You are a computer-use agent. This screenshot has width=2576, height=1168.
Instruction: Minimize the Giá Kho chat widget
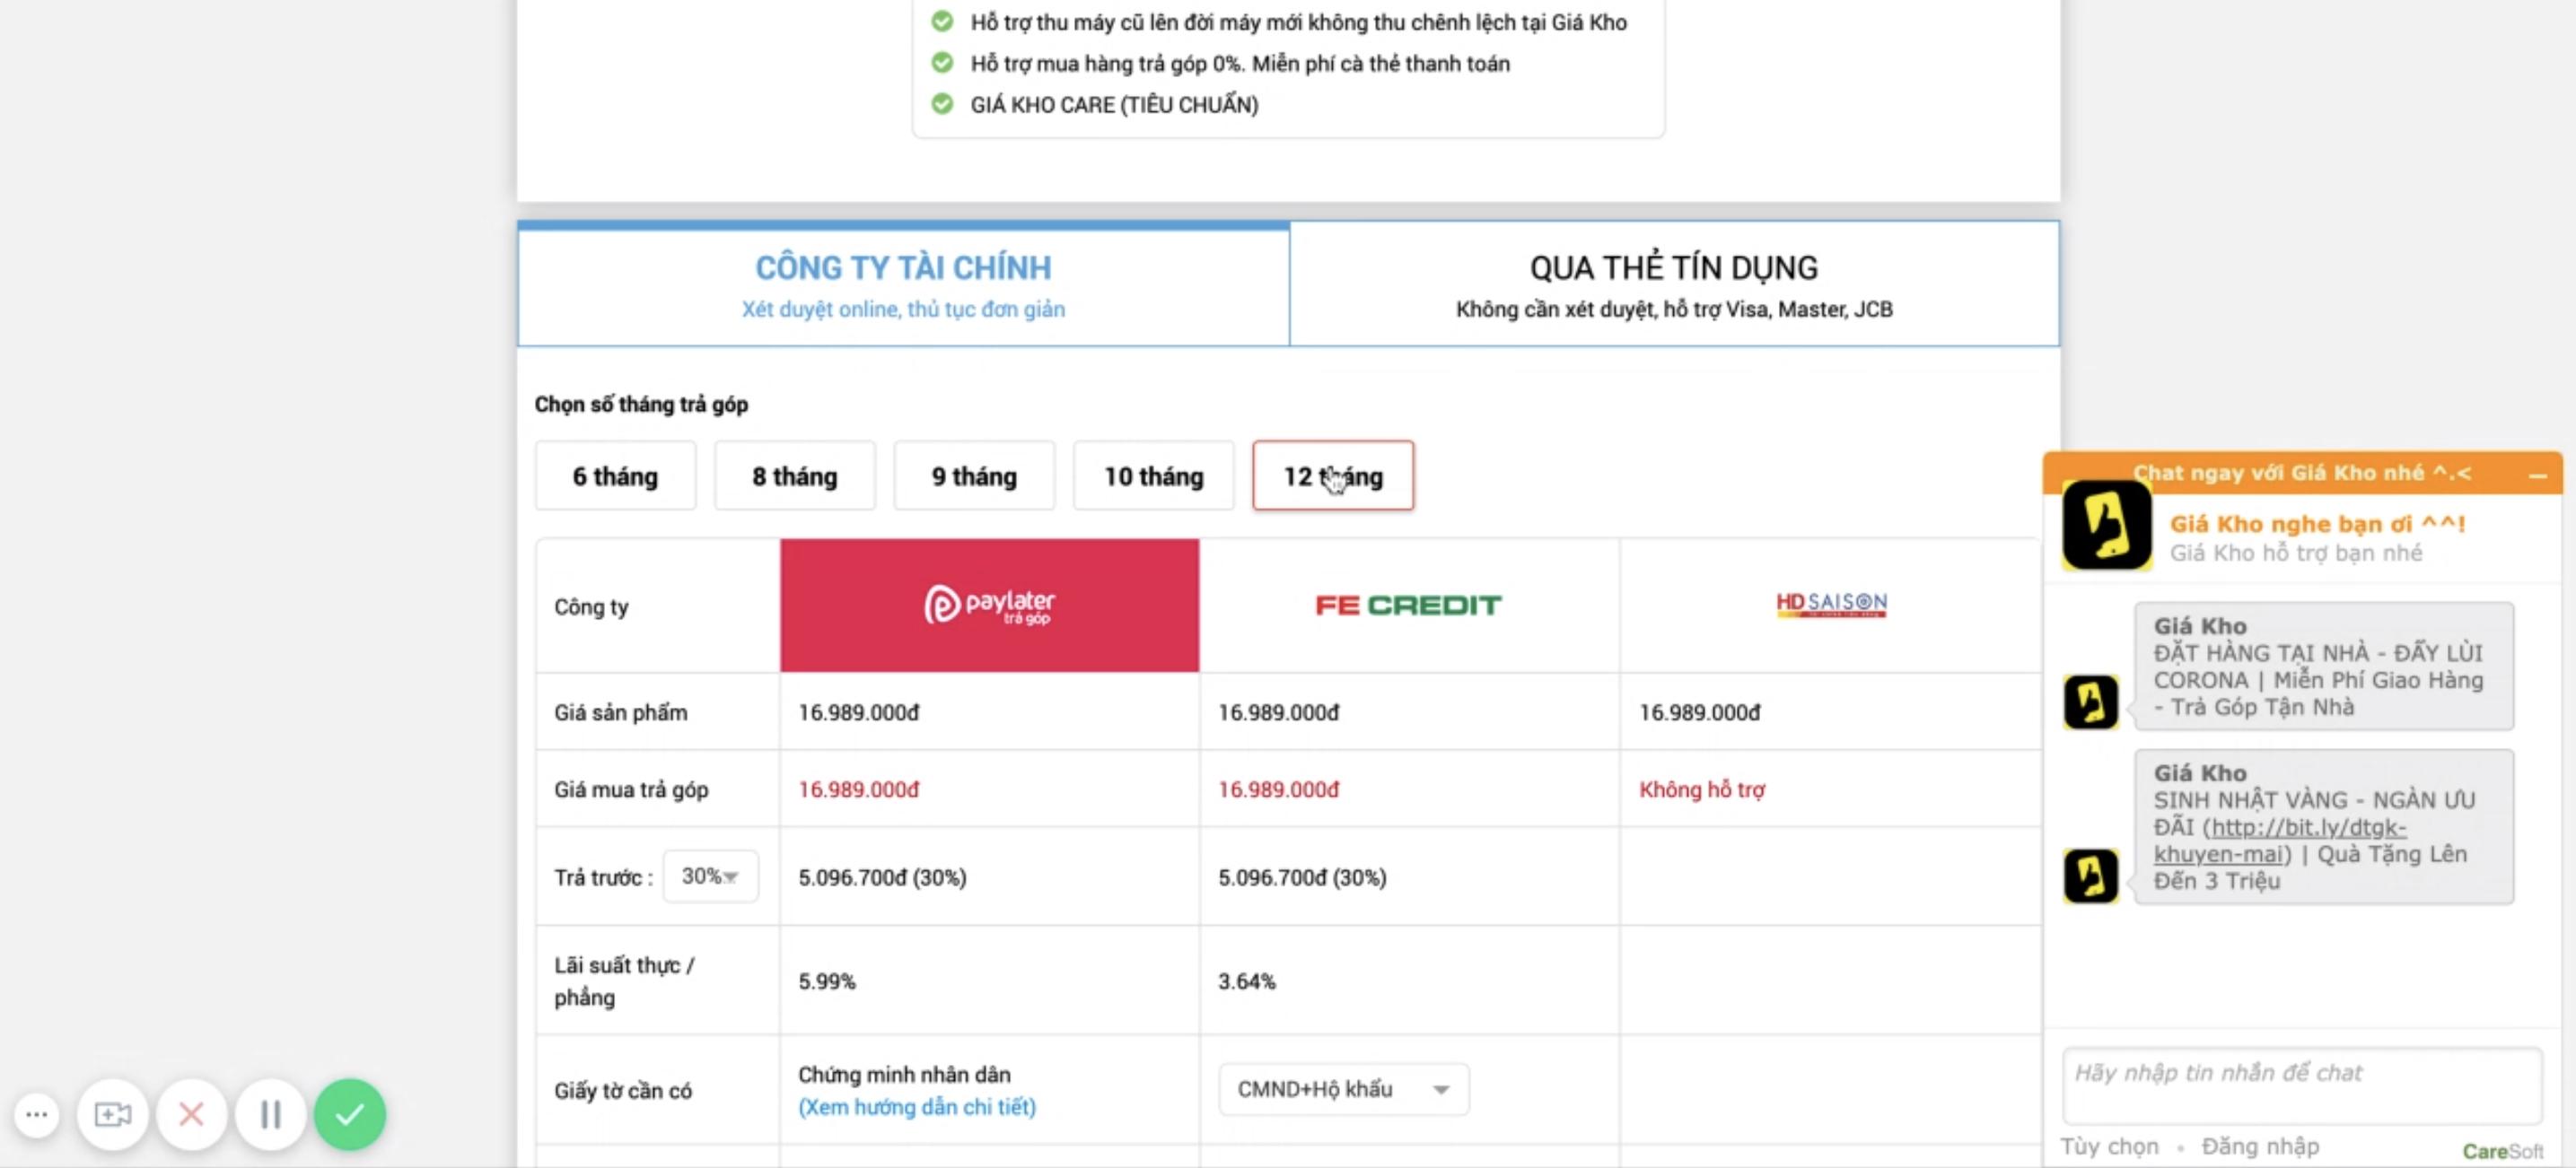click(2537, 475)
